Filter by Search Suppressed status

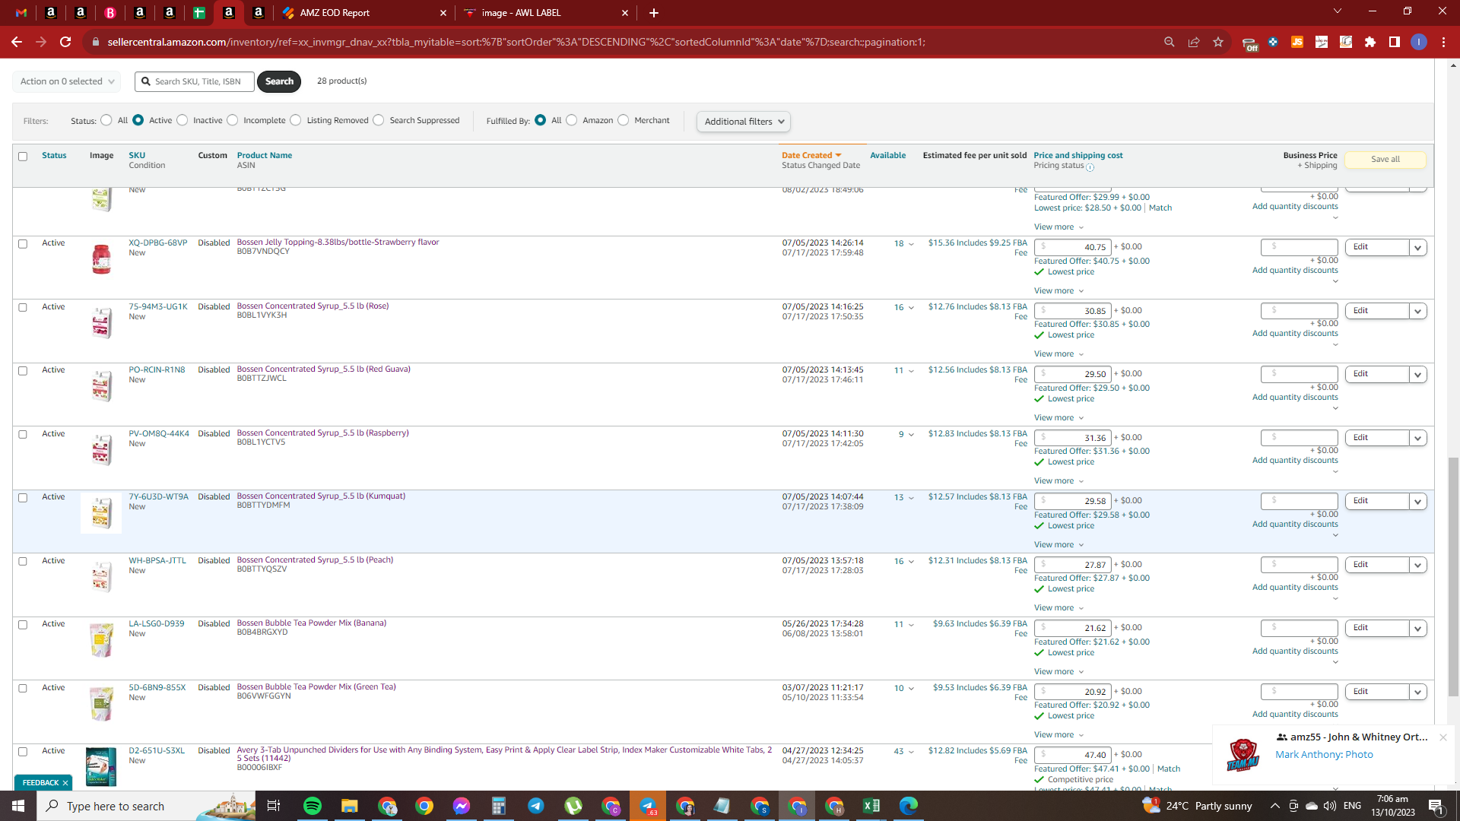coord(379,120)
